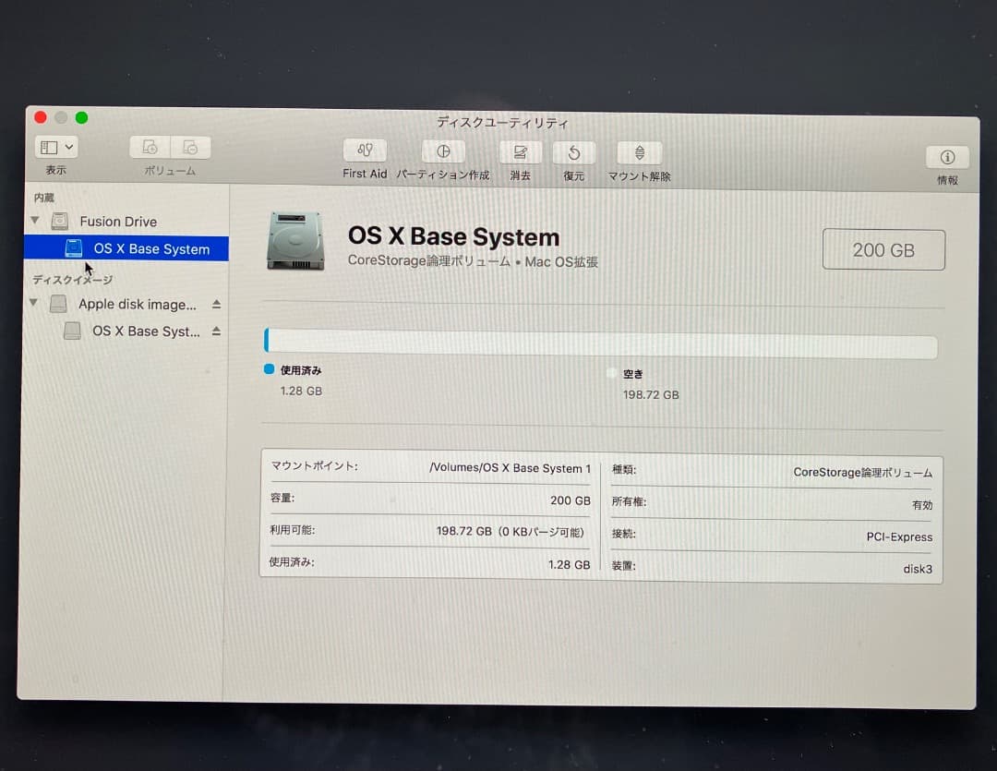The image size is (997, 771).
Task: Select the 消去 (Erase) toolbar icon
Action: point(520,153)
